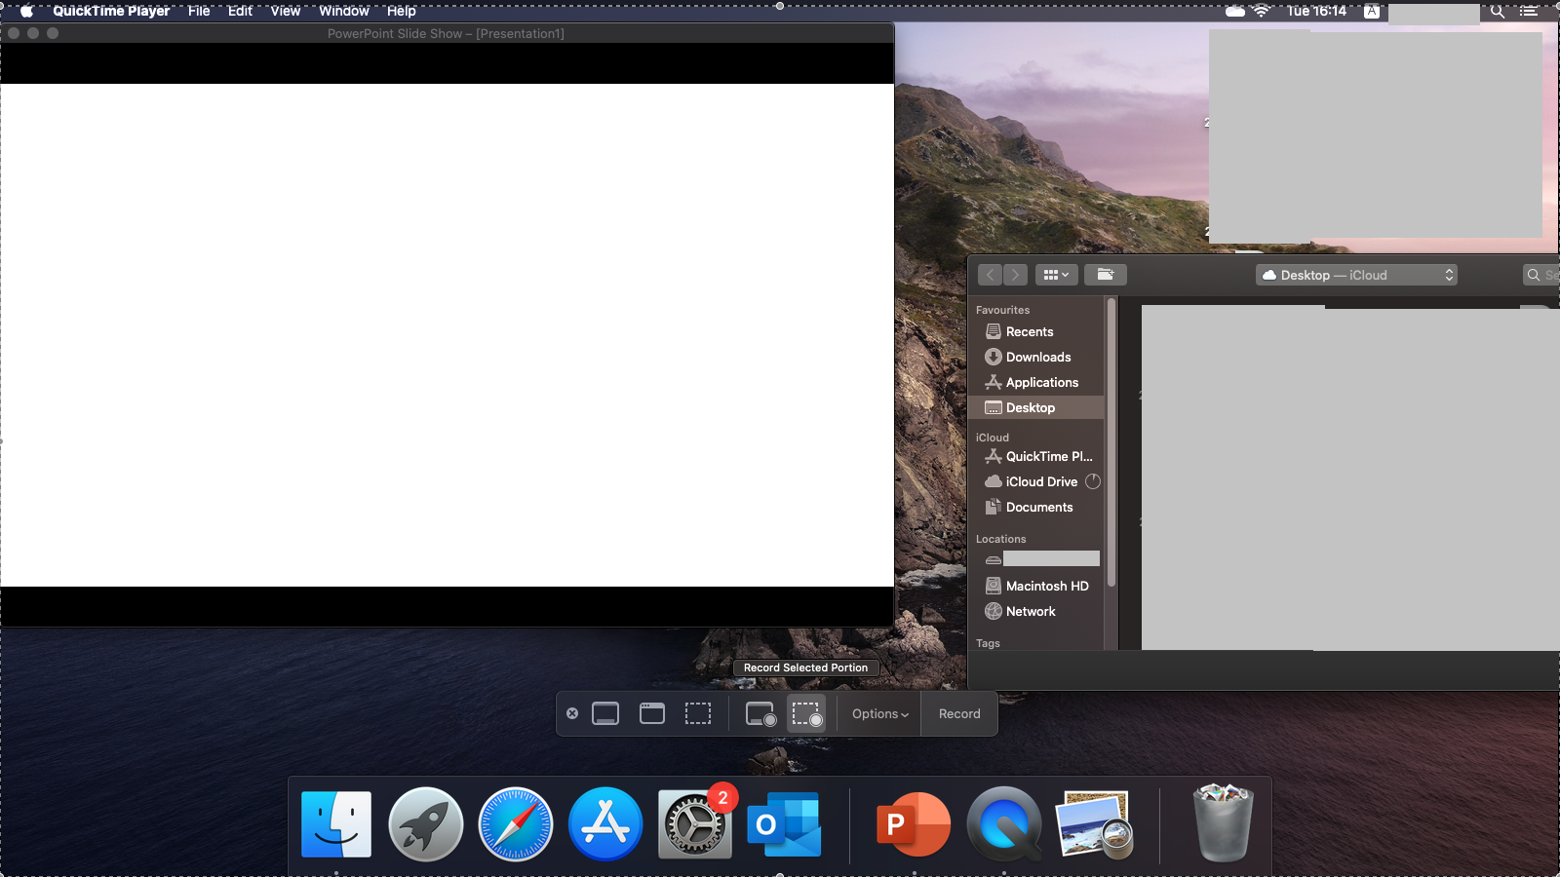Image resolution: width=1560 pixels, height=877 pixels.
Task: Select Record Entire Screen icon
Action: [x=760, y=713]
